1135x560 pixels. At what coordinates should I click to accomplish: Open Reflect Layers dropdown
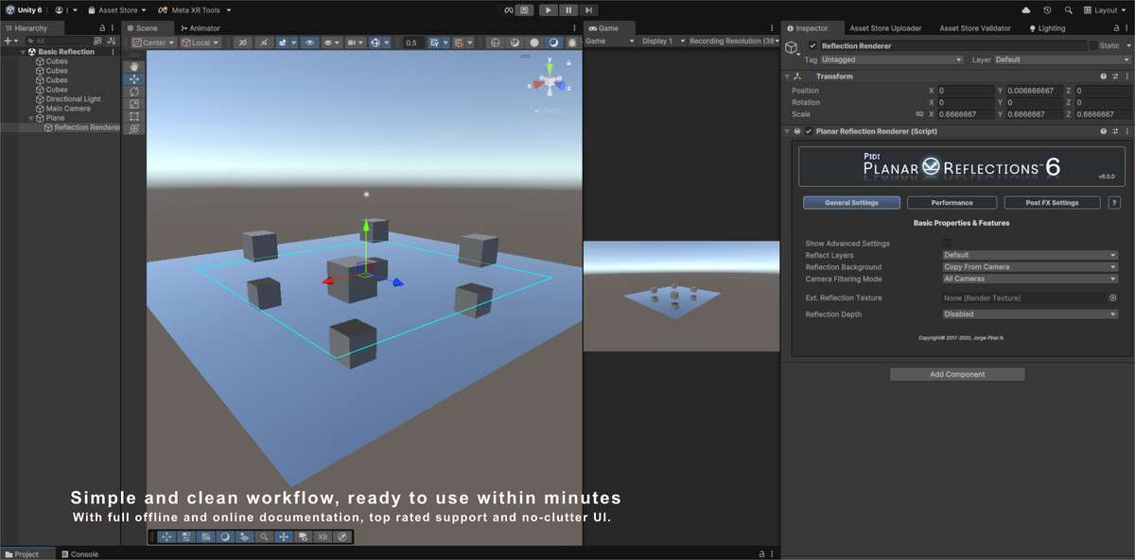pos(1030,255)
